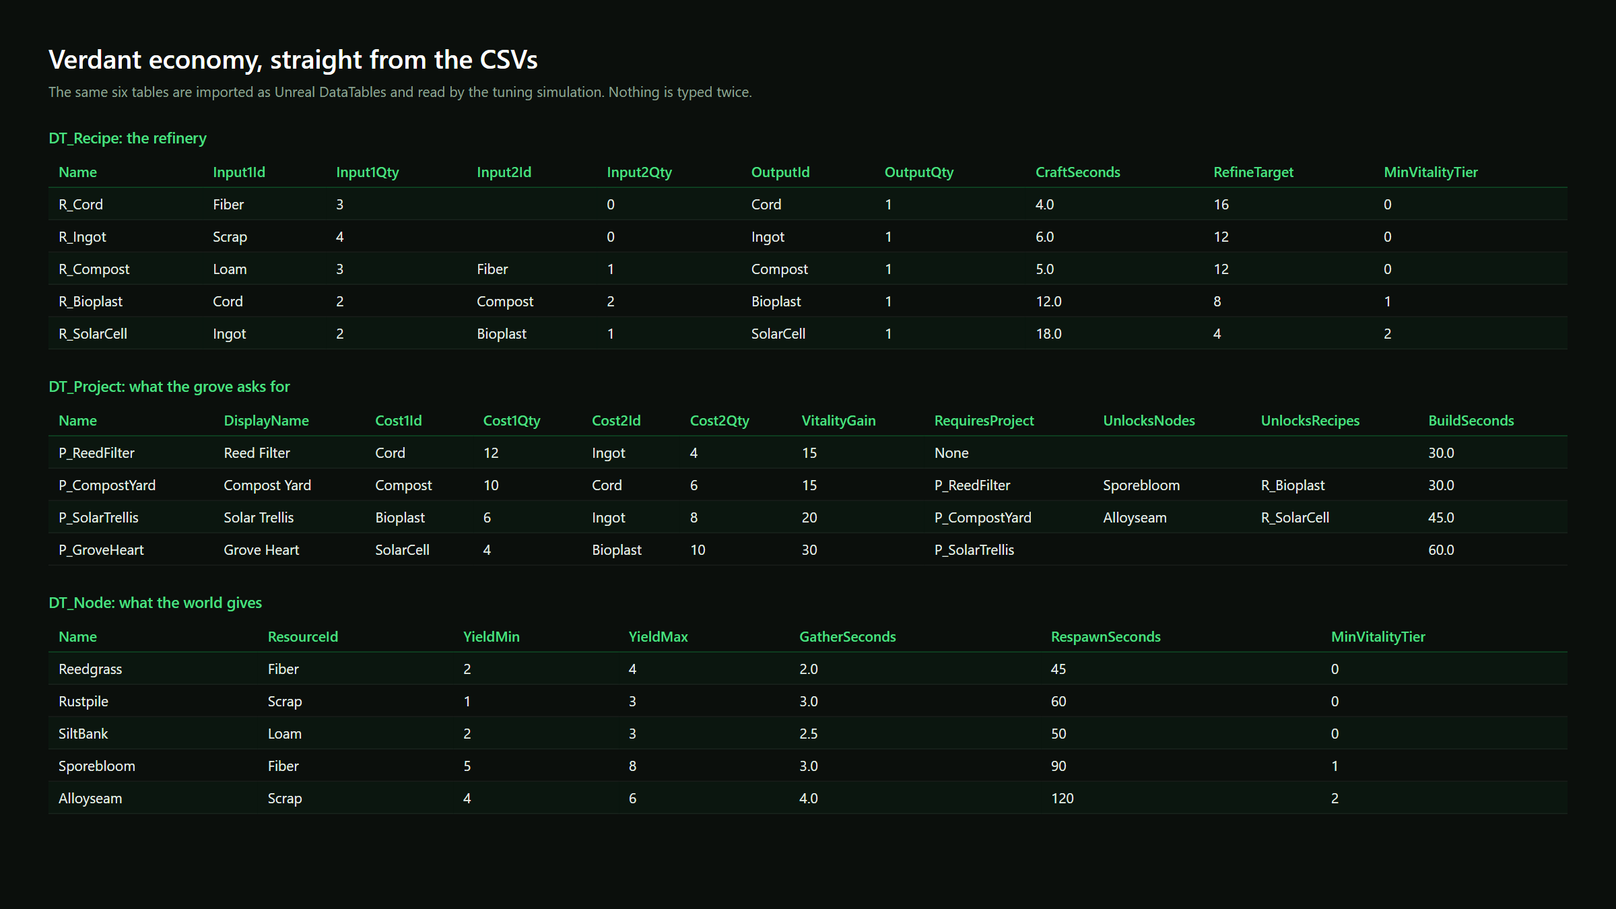Click R_Bioplast in the DT_Recipe Name column
The height and width of the screenshot is (909, 1616).
[90, 302]
